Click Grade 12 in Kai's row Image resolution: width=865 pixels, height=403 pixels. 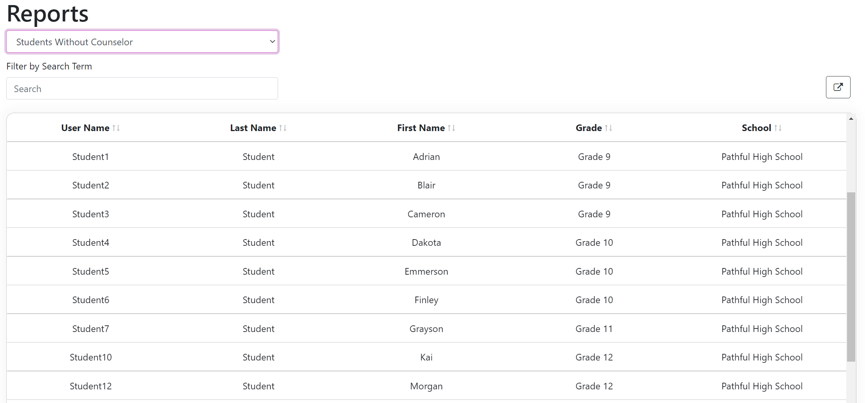tap(594, 357)
